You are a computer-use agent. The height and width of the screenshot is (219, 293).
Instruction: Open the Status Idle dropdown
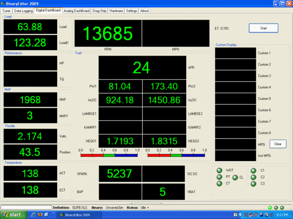(145, 208)
